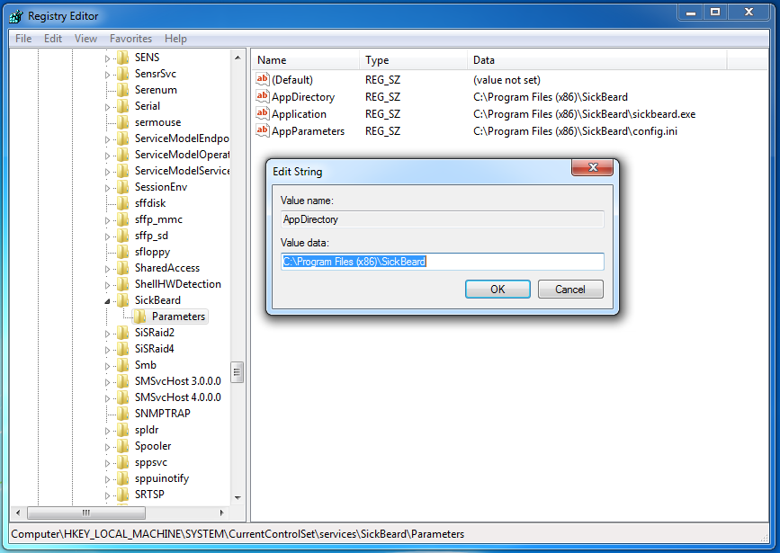Click the tree scrollbar down arrow
Image resolution: width=780 pixels, height=553 pixels.
(238, 498)
